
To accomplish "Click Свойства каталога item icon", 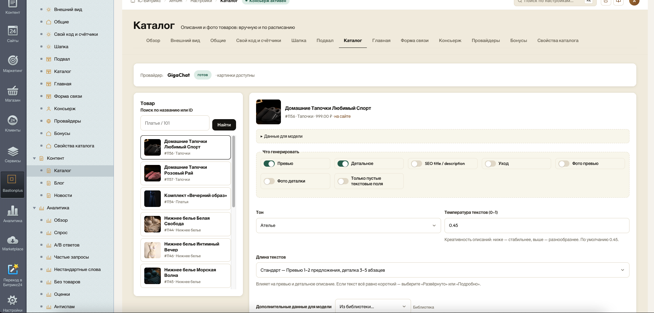I will point(49,146).
